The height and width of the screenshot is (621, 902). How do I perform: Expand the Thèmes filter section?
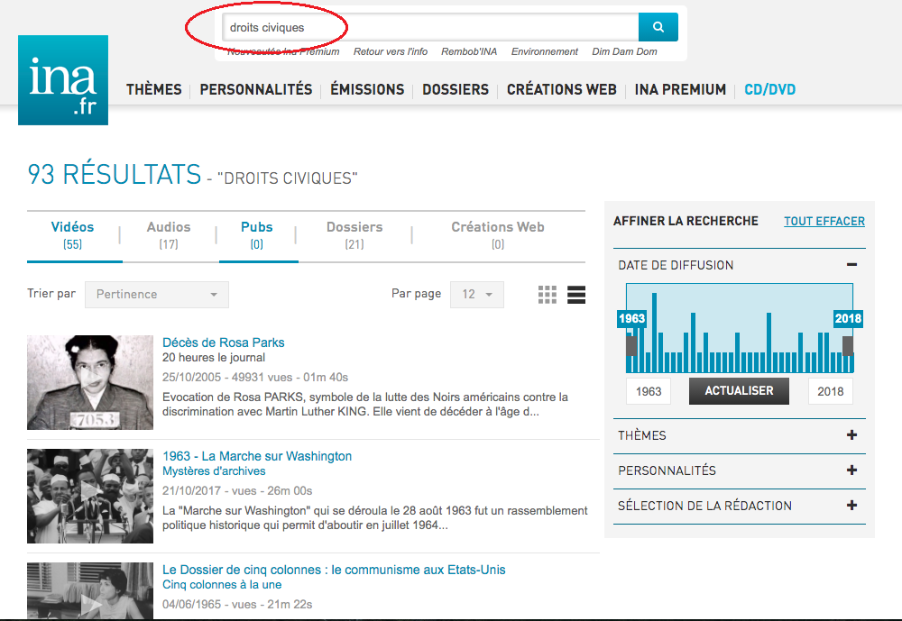click(x=852, y=435)
